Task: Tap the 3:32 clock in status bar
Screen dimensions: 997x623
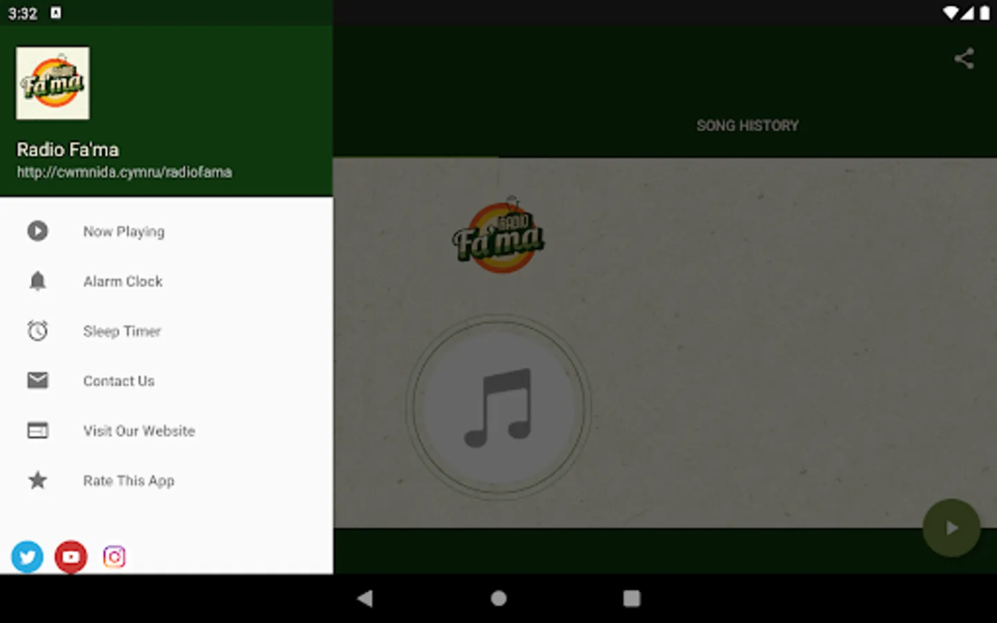Action: [23, 13]
